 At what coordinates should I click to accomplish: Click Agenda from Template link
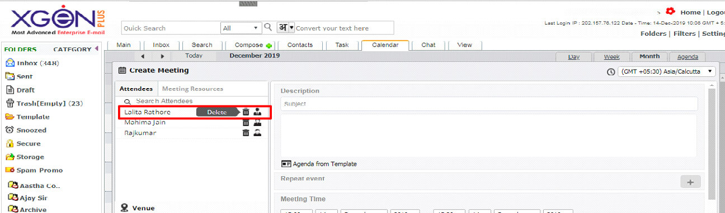point(324,164)
